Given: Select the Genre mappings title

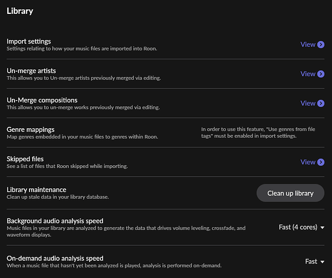Looking at the screenshot, I should [x=31, y=130].
